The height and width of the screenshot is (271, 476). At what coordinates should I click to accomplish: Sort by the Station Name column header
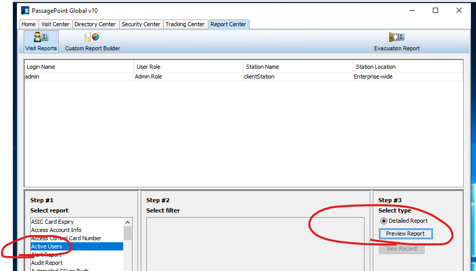(298, 67)
